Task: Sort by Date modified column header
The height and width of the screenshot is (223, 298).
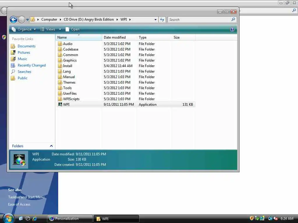Action: pos(119,37)
